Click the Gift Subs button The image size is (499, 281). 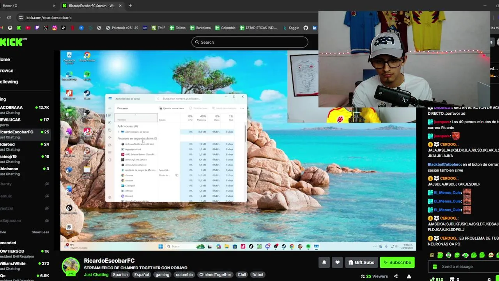[x=361, y=263]
